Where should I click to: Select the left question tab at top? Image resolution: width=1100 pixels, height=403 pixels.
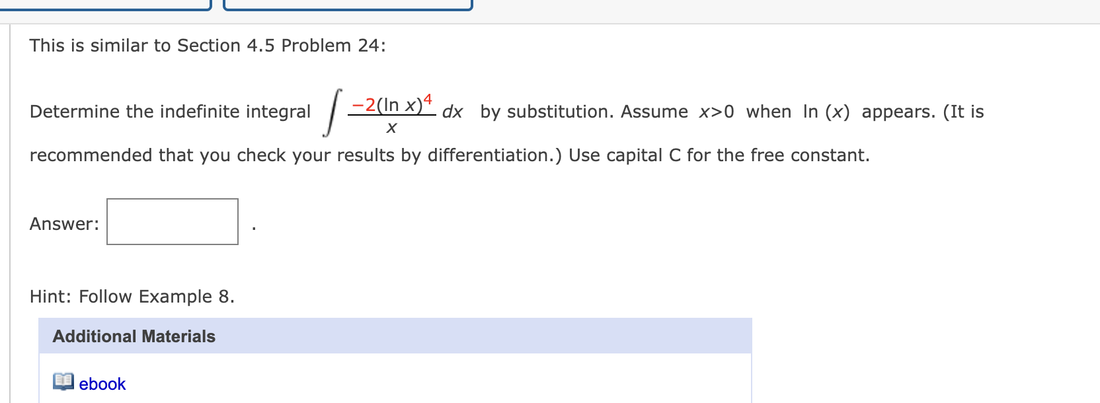[106, 5]
